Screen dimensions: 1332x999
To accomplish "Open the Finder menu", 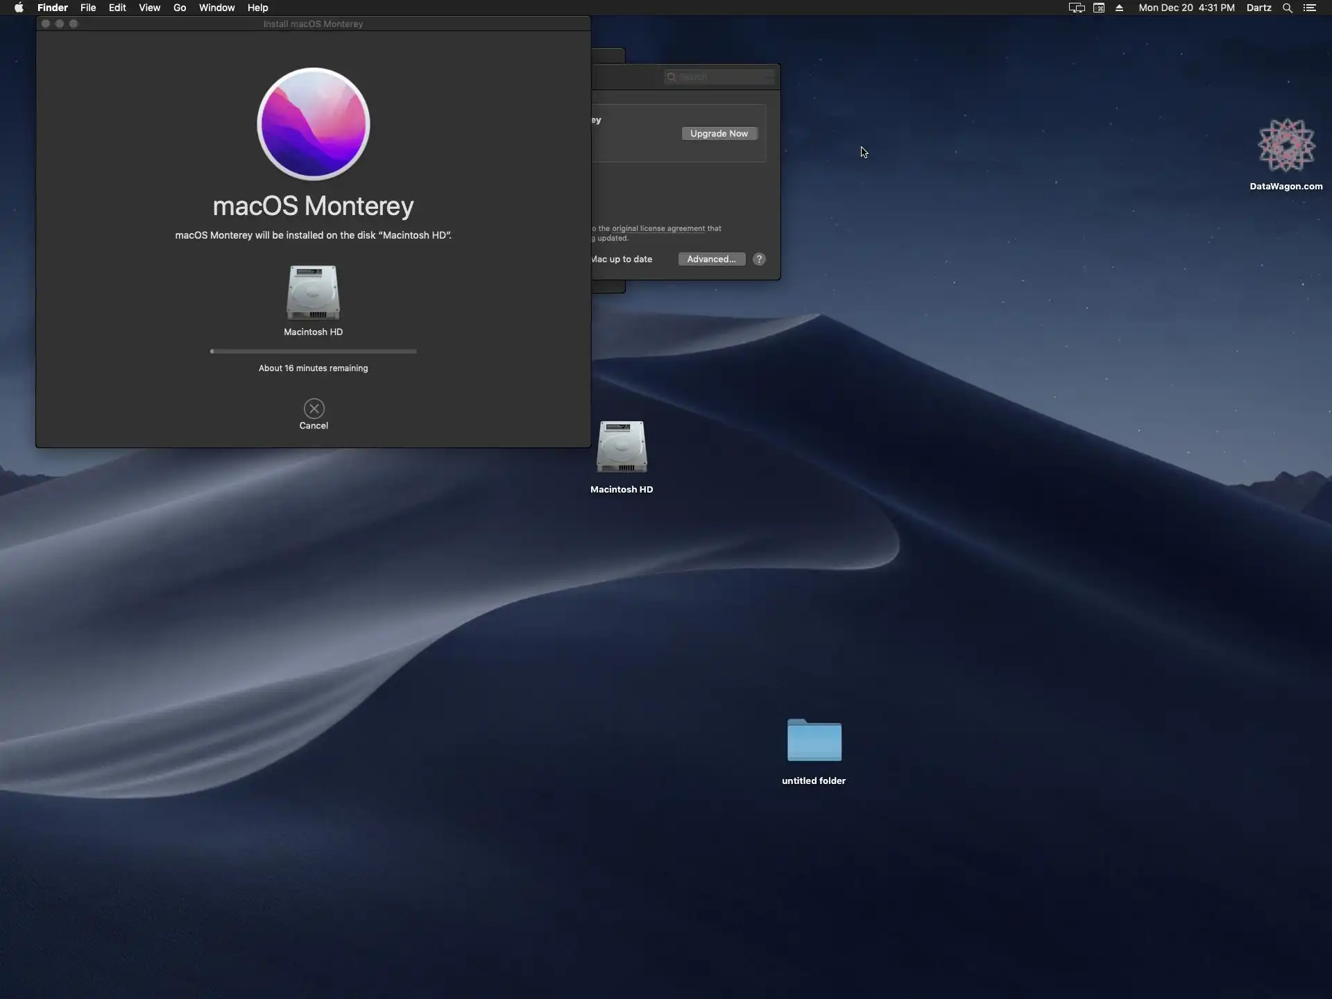I will (x=53, y=8).
